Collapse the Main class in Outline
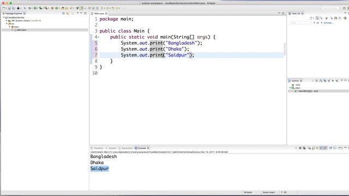Viewport: 349px width, 196px height. click(x=290, y=88)
